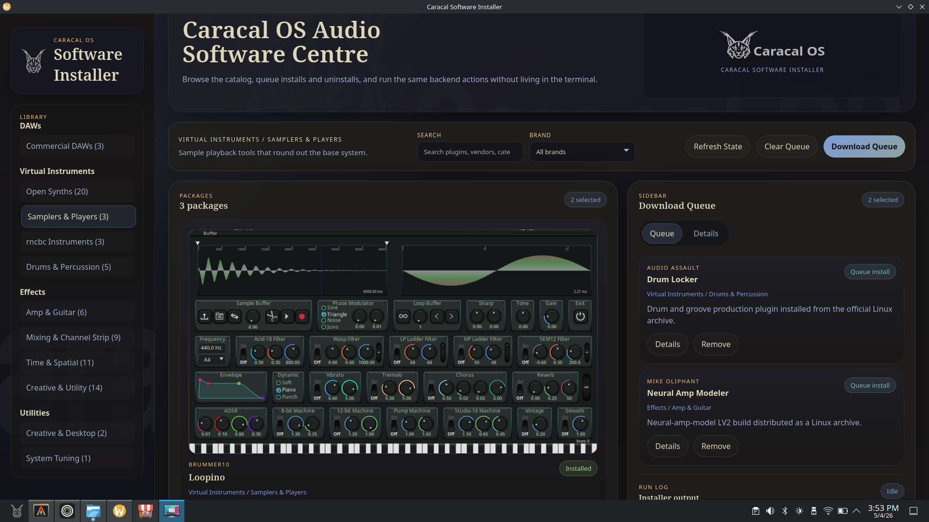Click the Clear Queue button

pos(787,146)
